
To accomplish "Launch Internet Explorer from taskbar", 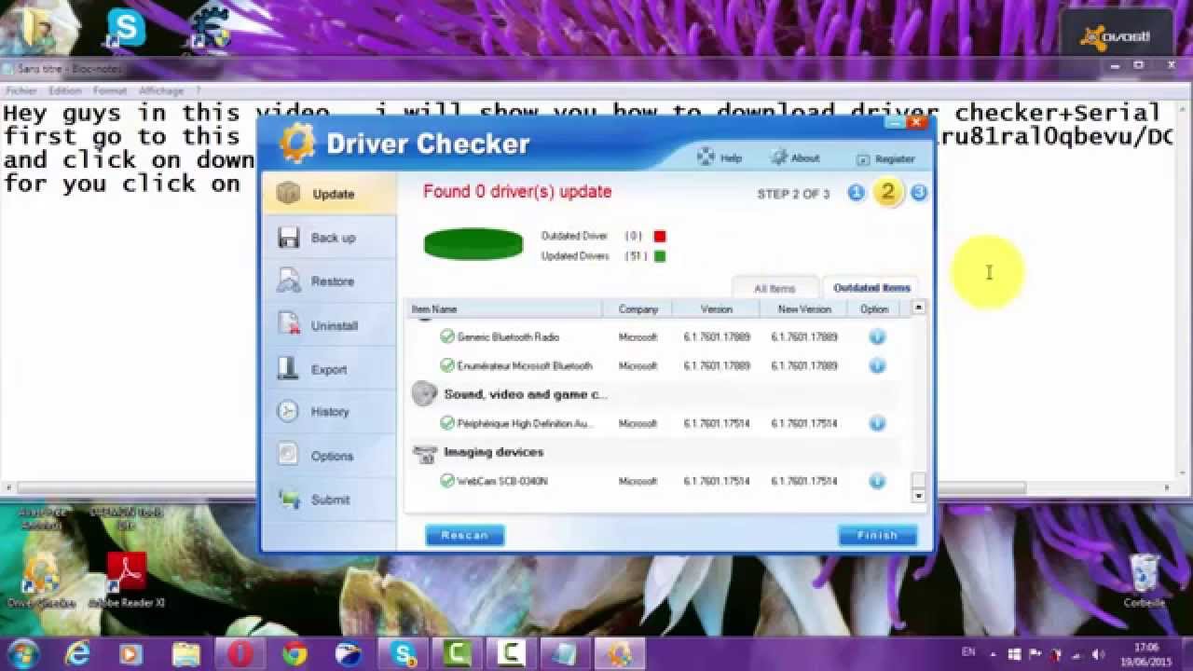I will pyautogui.click(x=76, y=654).
